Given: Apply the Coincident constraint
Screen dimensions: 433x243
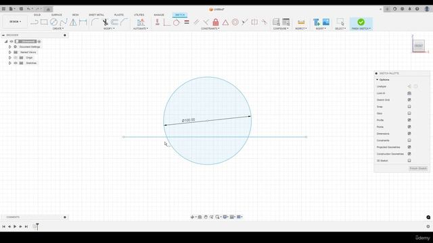Looking at the screenshot, I should pyautogui.click(x=167, y=22).
